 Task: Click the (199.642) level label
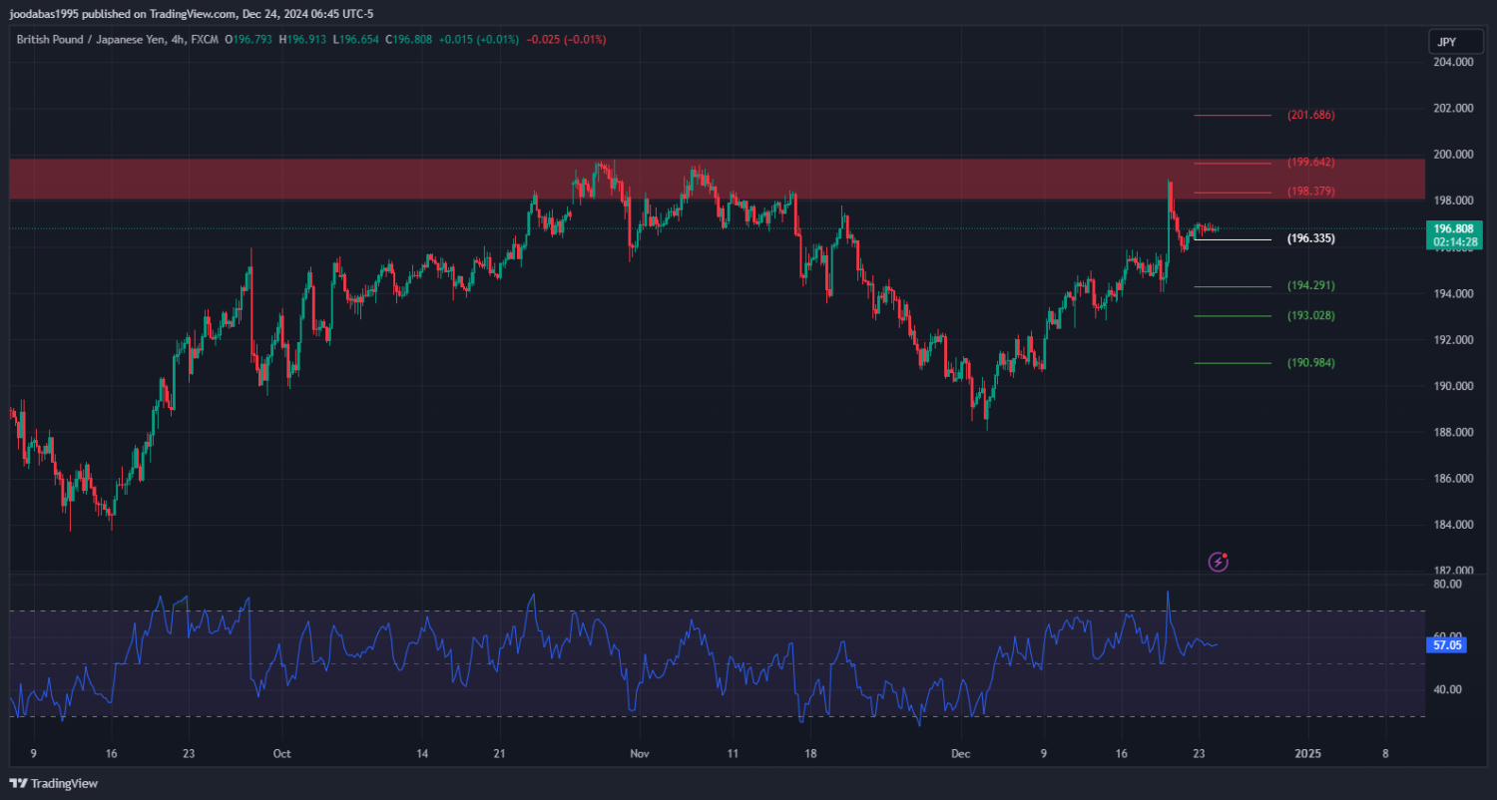point(1309,162)
